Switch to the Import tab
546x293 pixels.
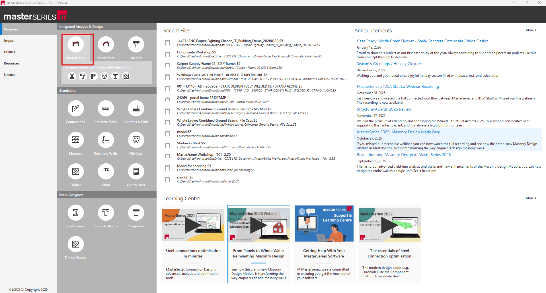click(x=9, y=41)
